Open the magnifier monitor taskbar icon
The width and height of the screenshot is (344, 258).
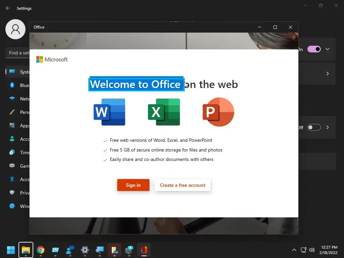click(x=99, y=250)
